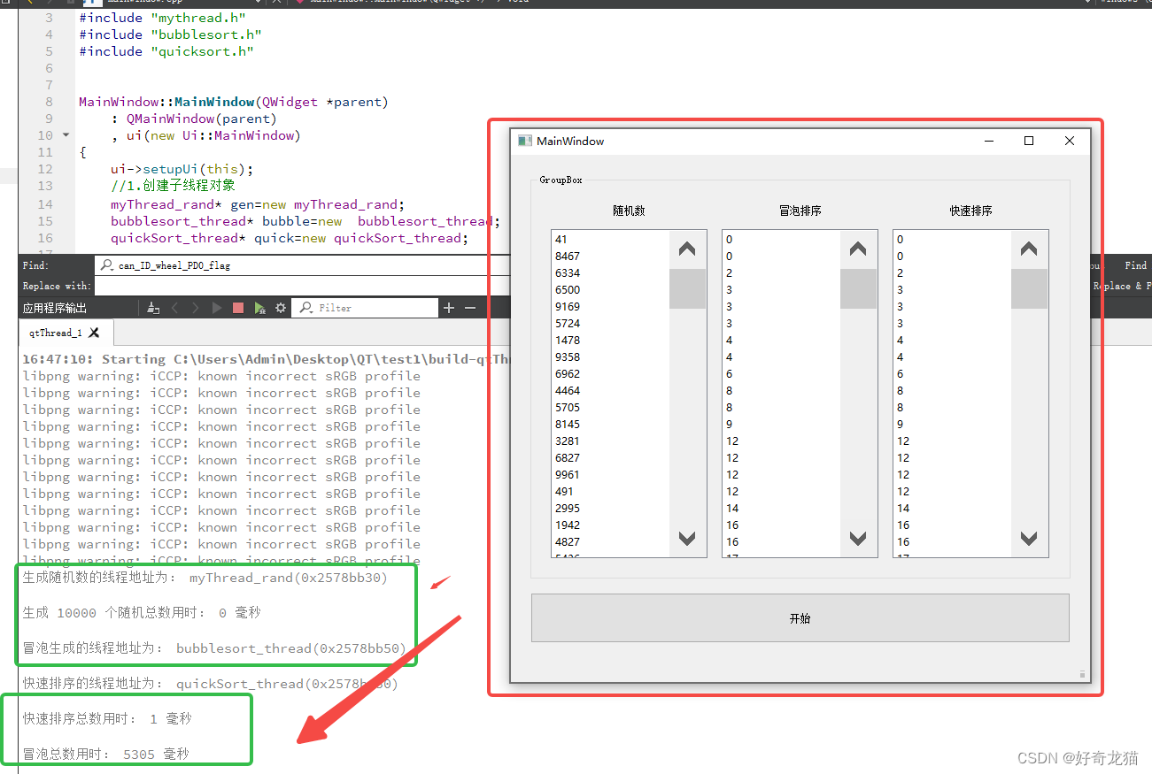
Task: Click the 快速排序 column label
Action: (970, 211)
